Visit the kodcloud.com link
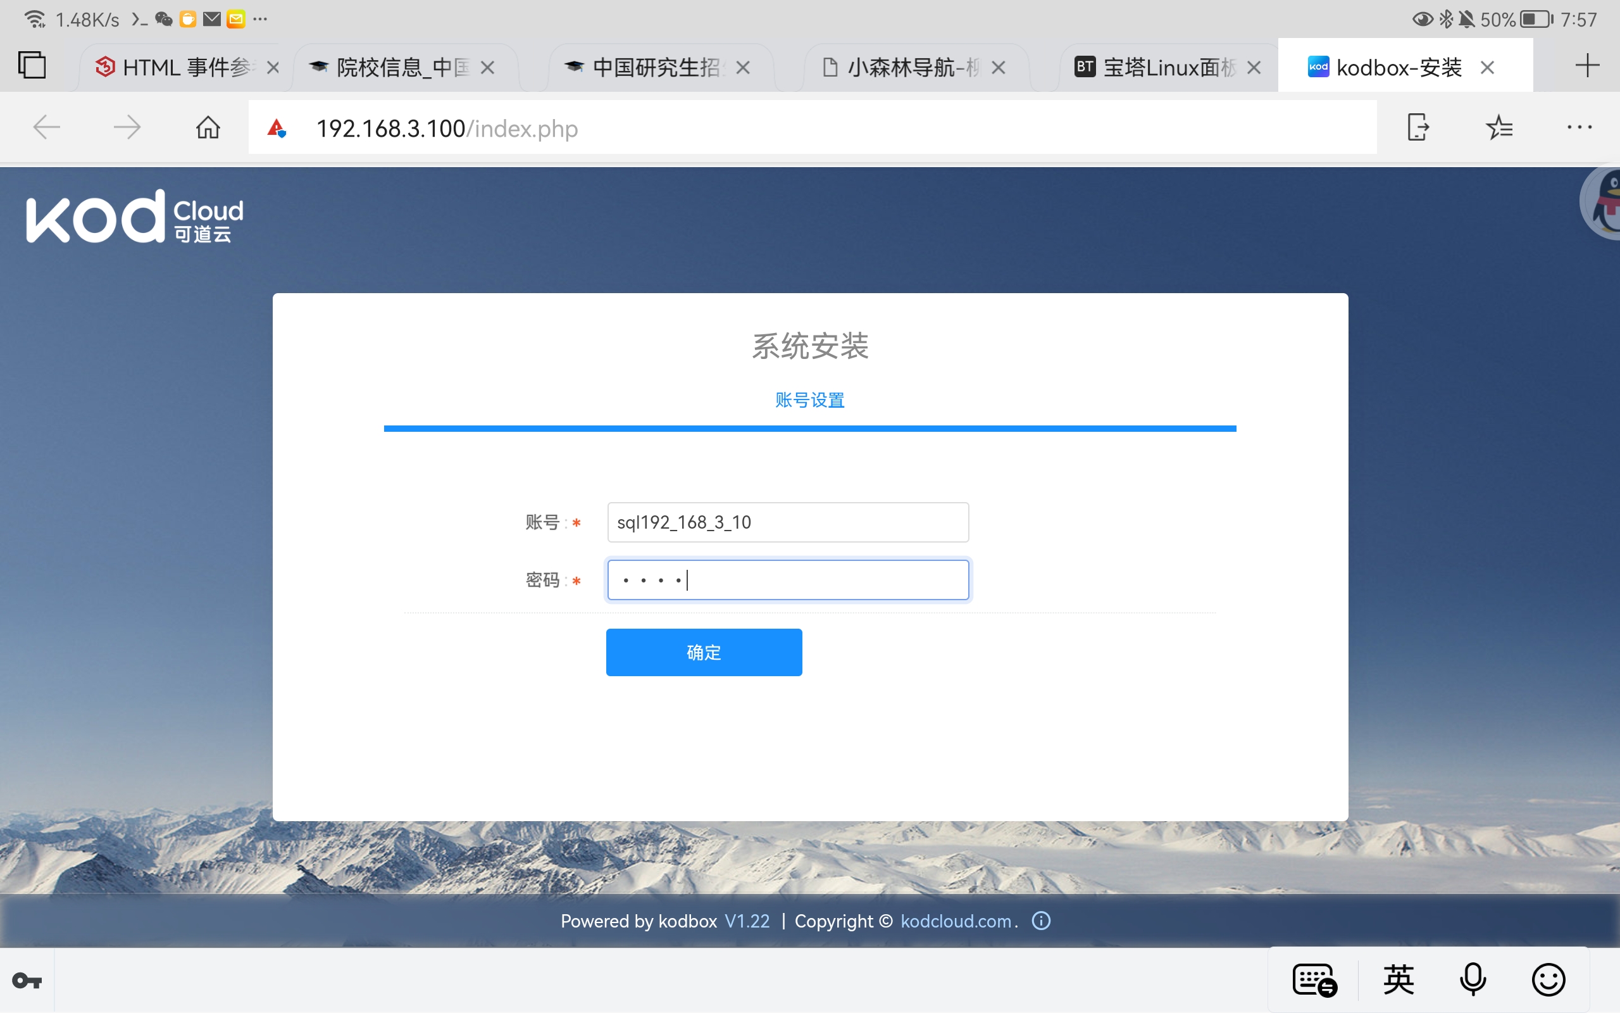This screenshot has height=1013, width=1620. [x=956, y=921]
